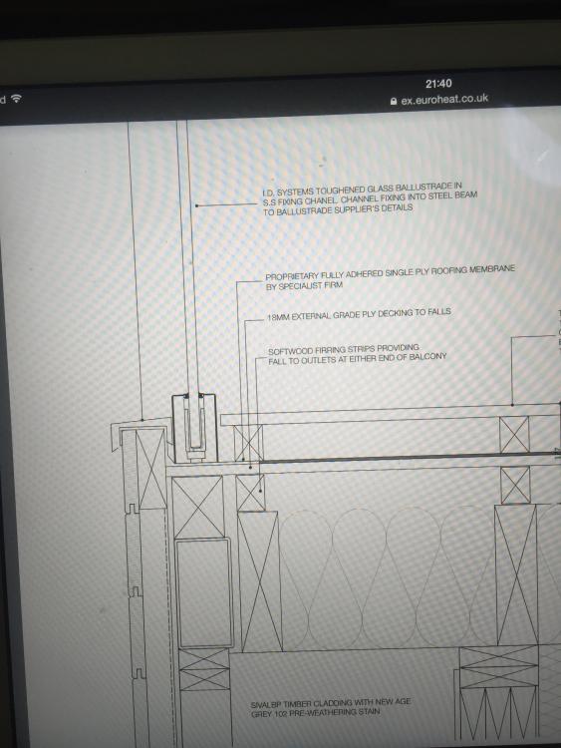
Task: Tap the thick dark membrane line under the decking
Action: [410, 458]
